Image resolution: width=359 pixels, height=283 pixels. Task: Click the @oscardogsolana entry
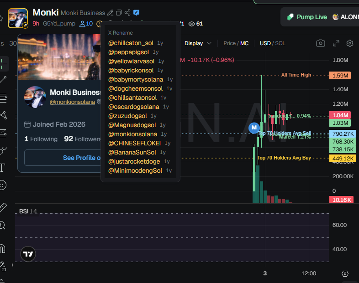134,107
